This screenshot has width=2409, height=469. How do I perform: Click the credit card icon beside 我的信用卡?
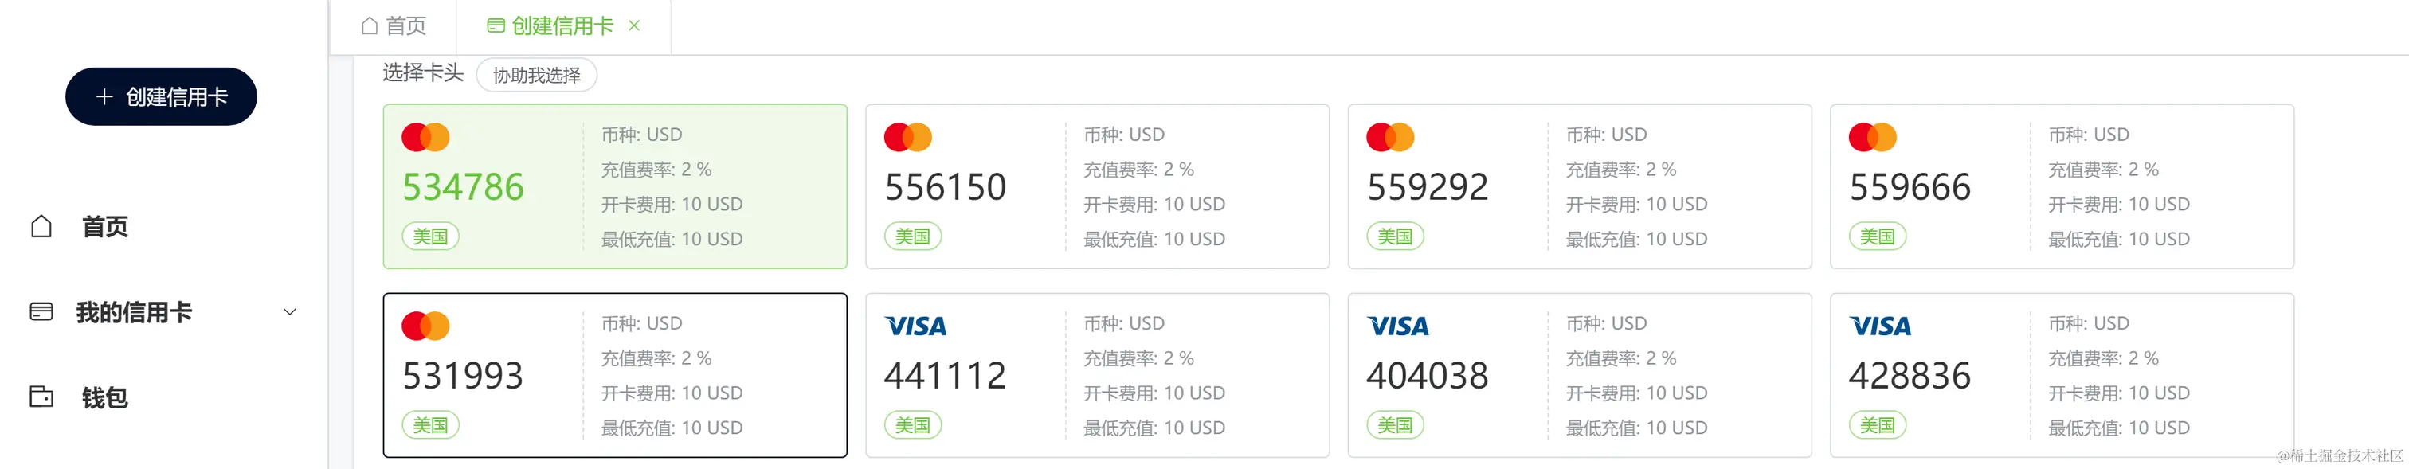click(x=41, y=311)
